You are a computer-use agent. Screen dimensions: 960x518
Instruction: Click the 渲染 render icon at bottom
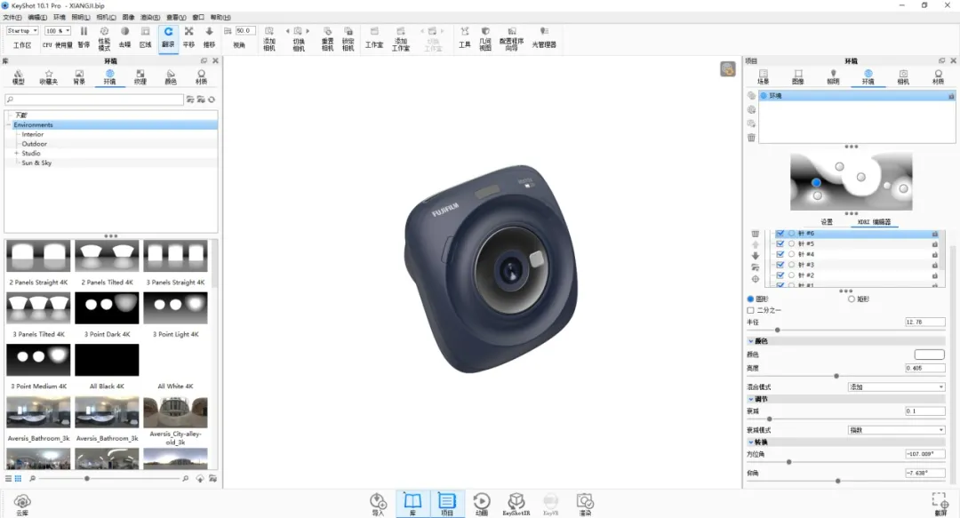pos(585,505)
